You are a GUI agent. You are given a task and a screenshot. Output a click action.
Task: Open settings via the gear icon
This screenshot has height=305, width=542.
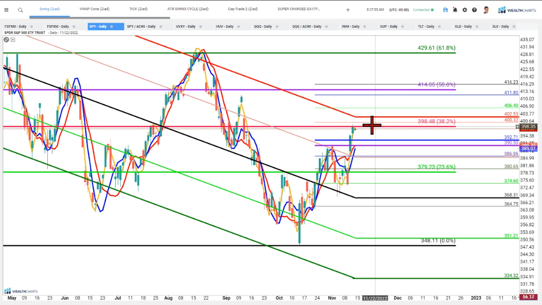(x=465, y=10)
